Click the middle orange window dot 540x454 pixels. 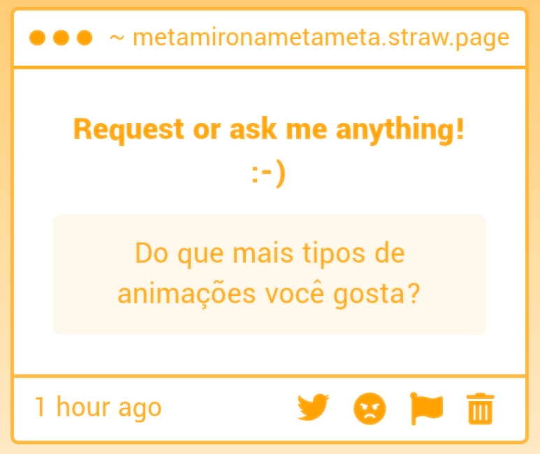(x=61, y=38)
